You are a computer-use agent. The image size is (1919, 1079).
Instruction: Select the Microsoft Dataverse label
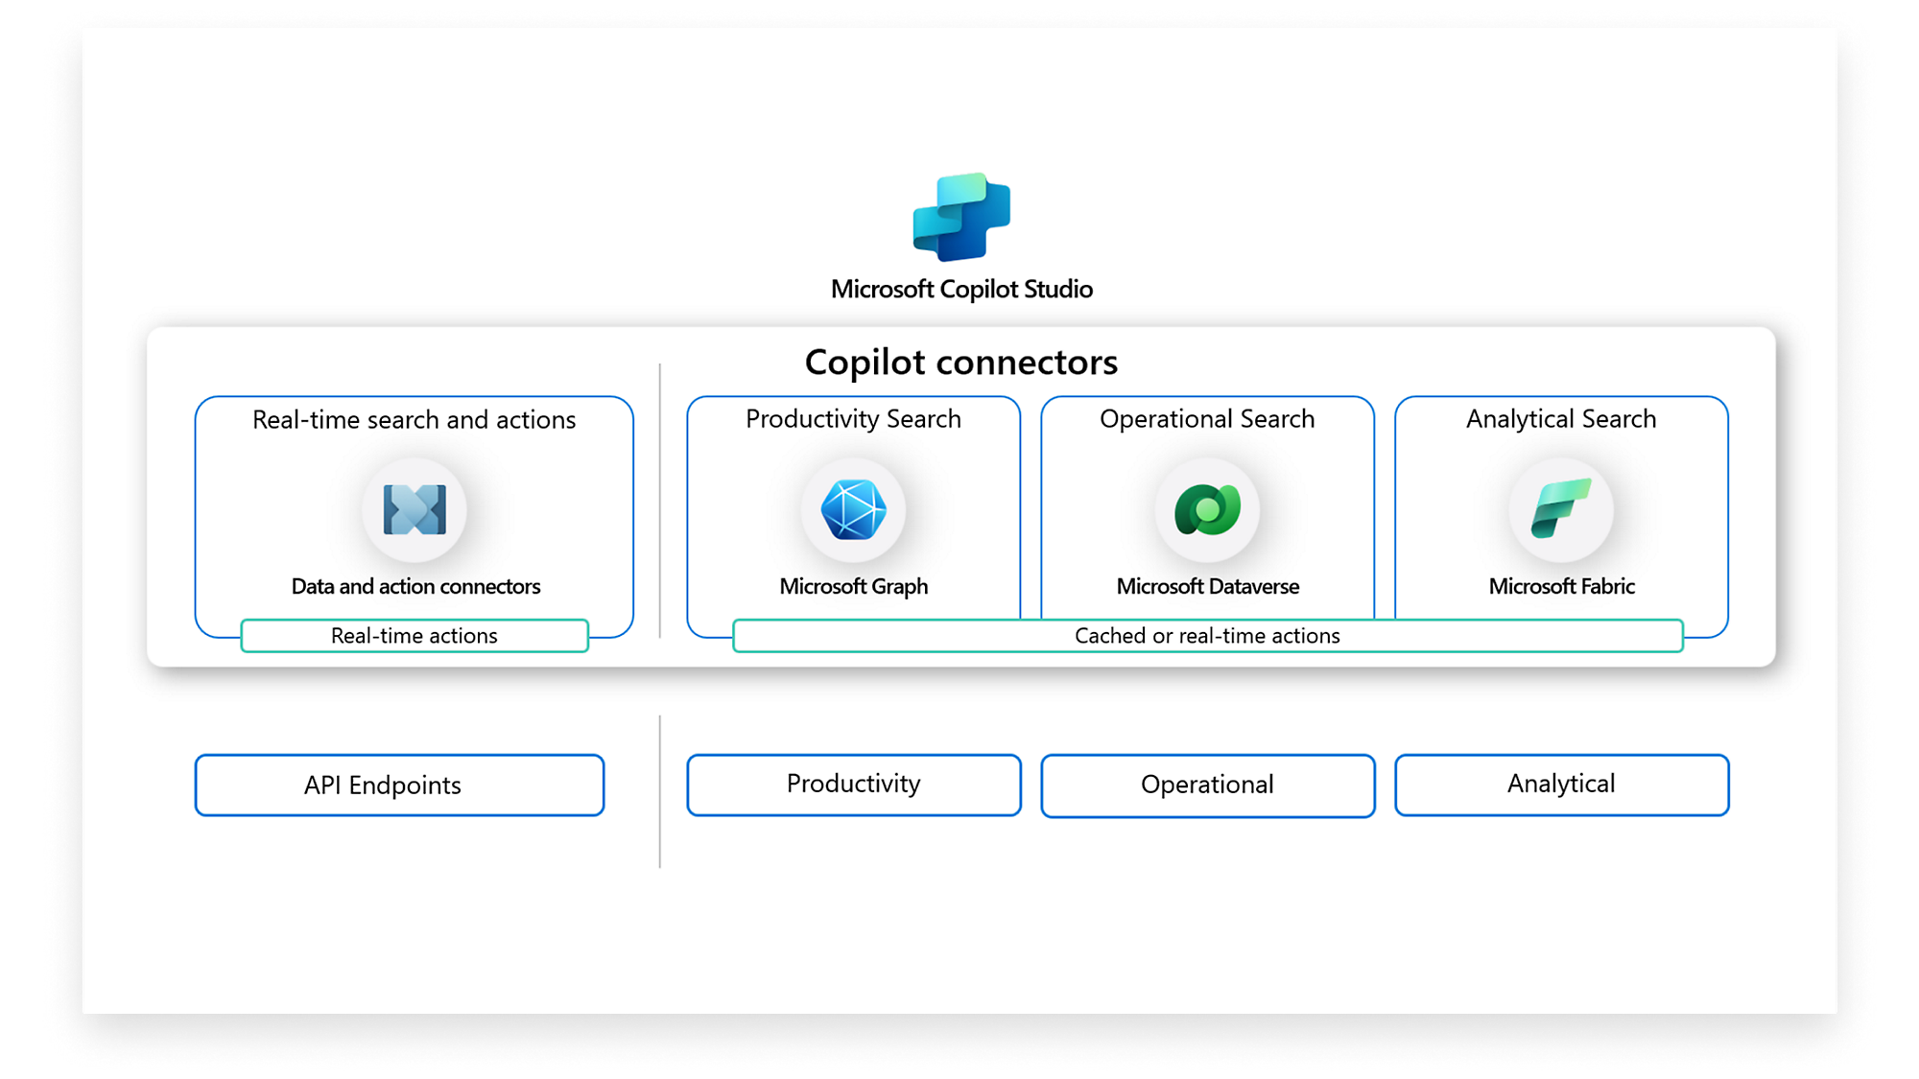click(1207, 586)
